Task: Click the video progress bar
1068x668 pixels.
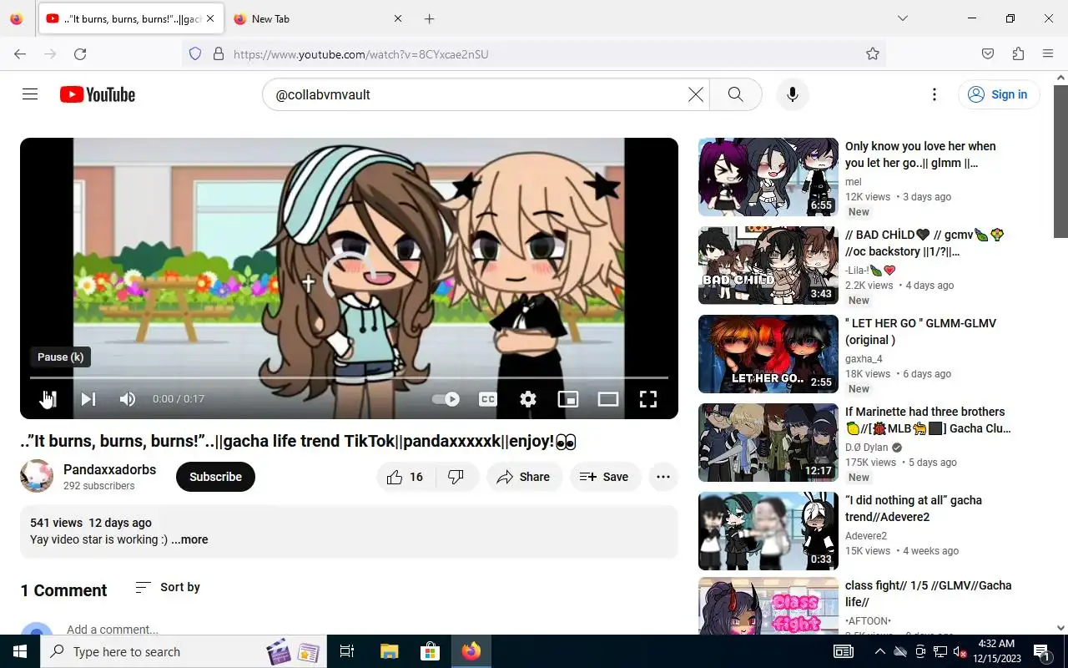Action: [349, 377]
